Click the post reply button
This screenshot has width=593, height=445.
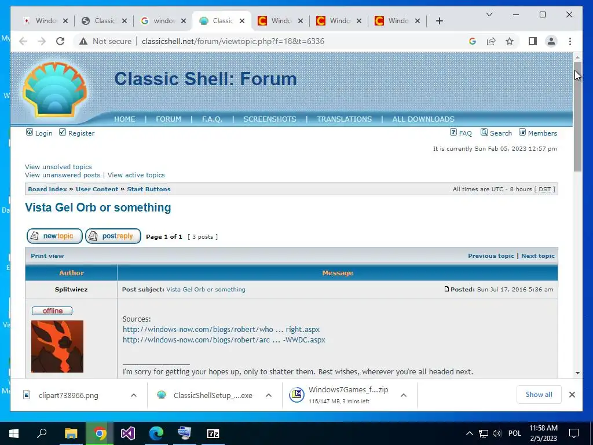click(113, 236)
